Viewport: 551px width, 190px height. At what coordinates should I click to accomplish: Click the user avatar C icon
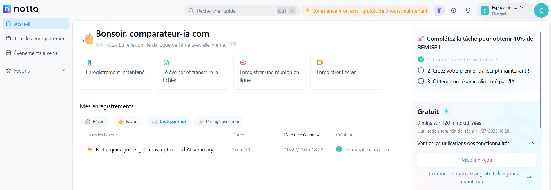(541, 11)
